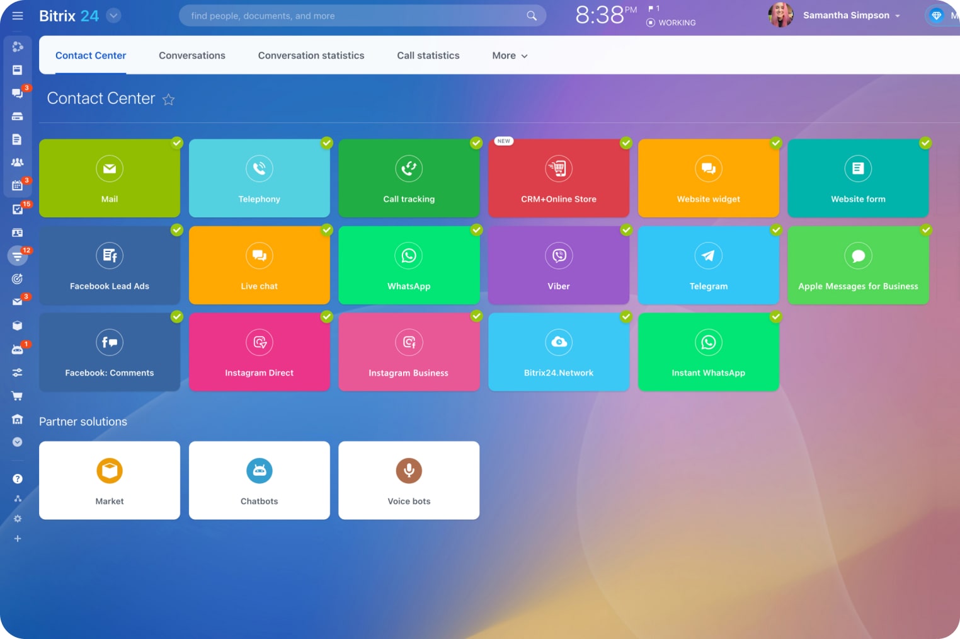Screen dimensions: 960x639
Task: Switch to the Call statistics tab
Action: pos(428,55)
